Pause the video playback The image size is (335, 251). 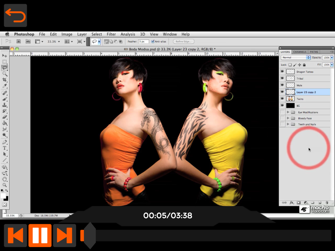[x=40, y=235]
